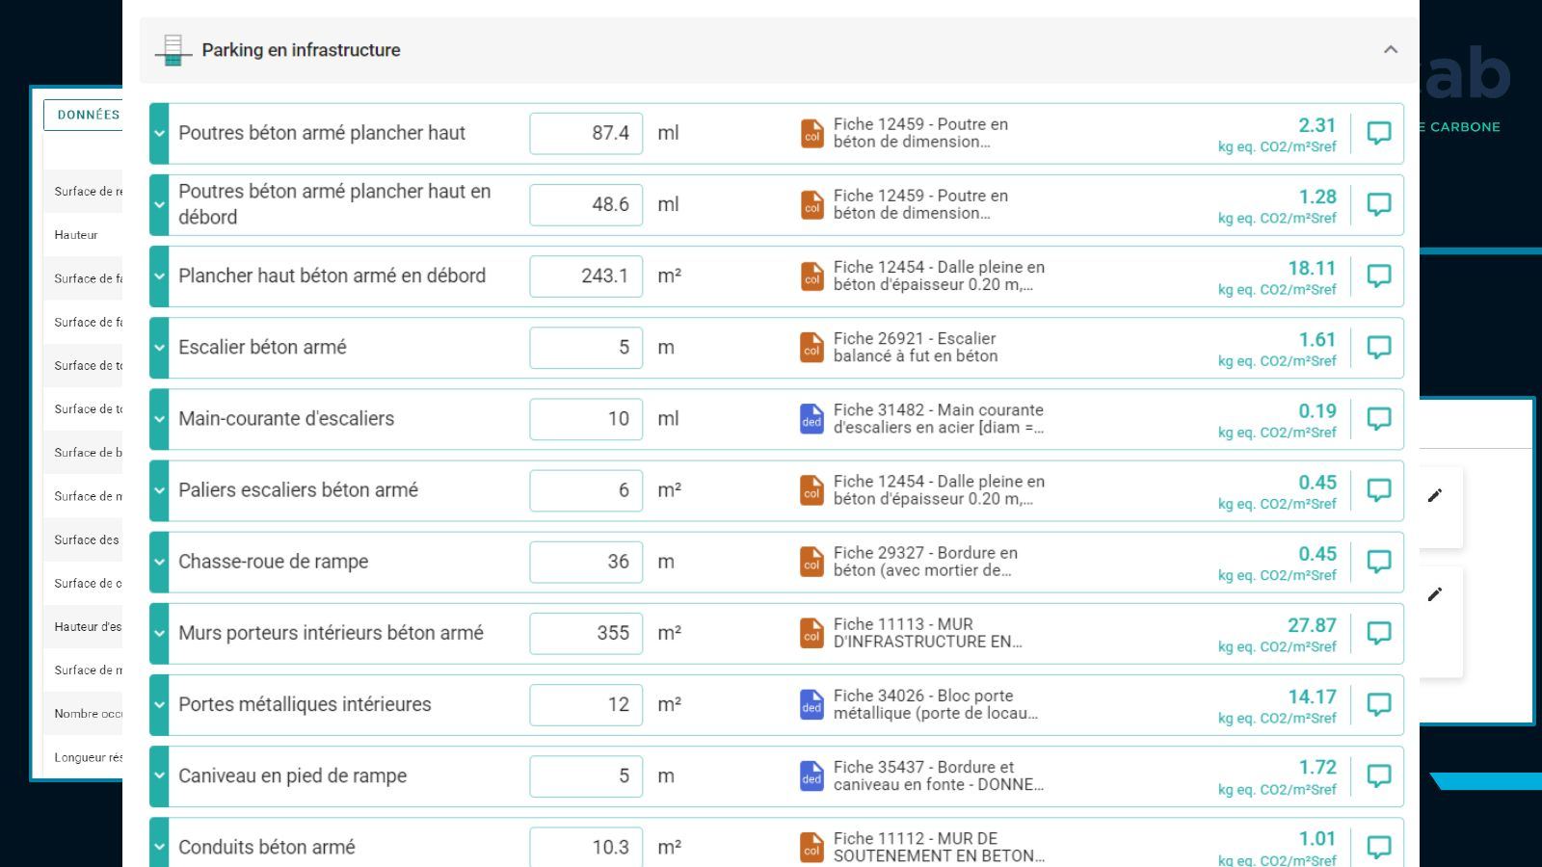Click the upper pencil edit icon in background panel
This screenshot has width=1542, height=867.
[x=1435, y=495]
